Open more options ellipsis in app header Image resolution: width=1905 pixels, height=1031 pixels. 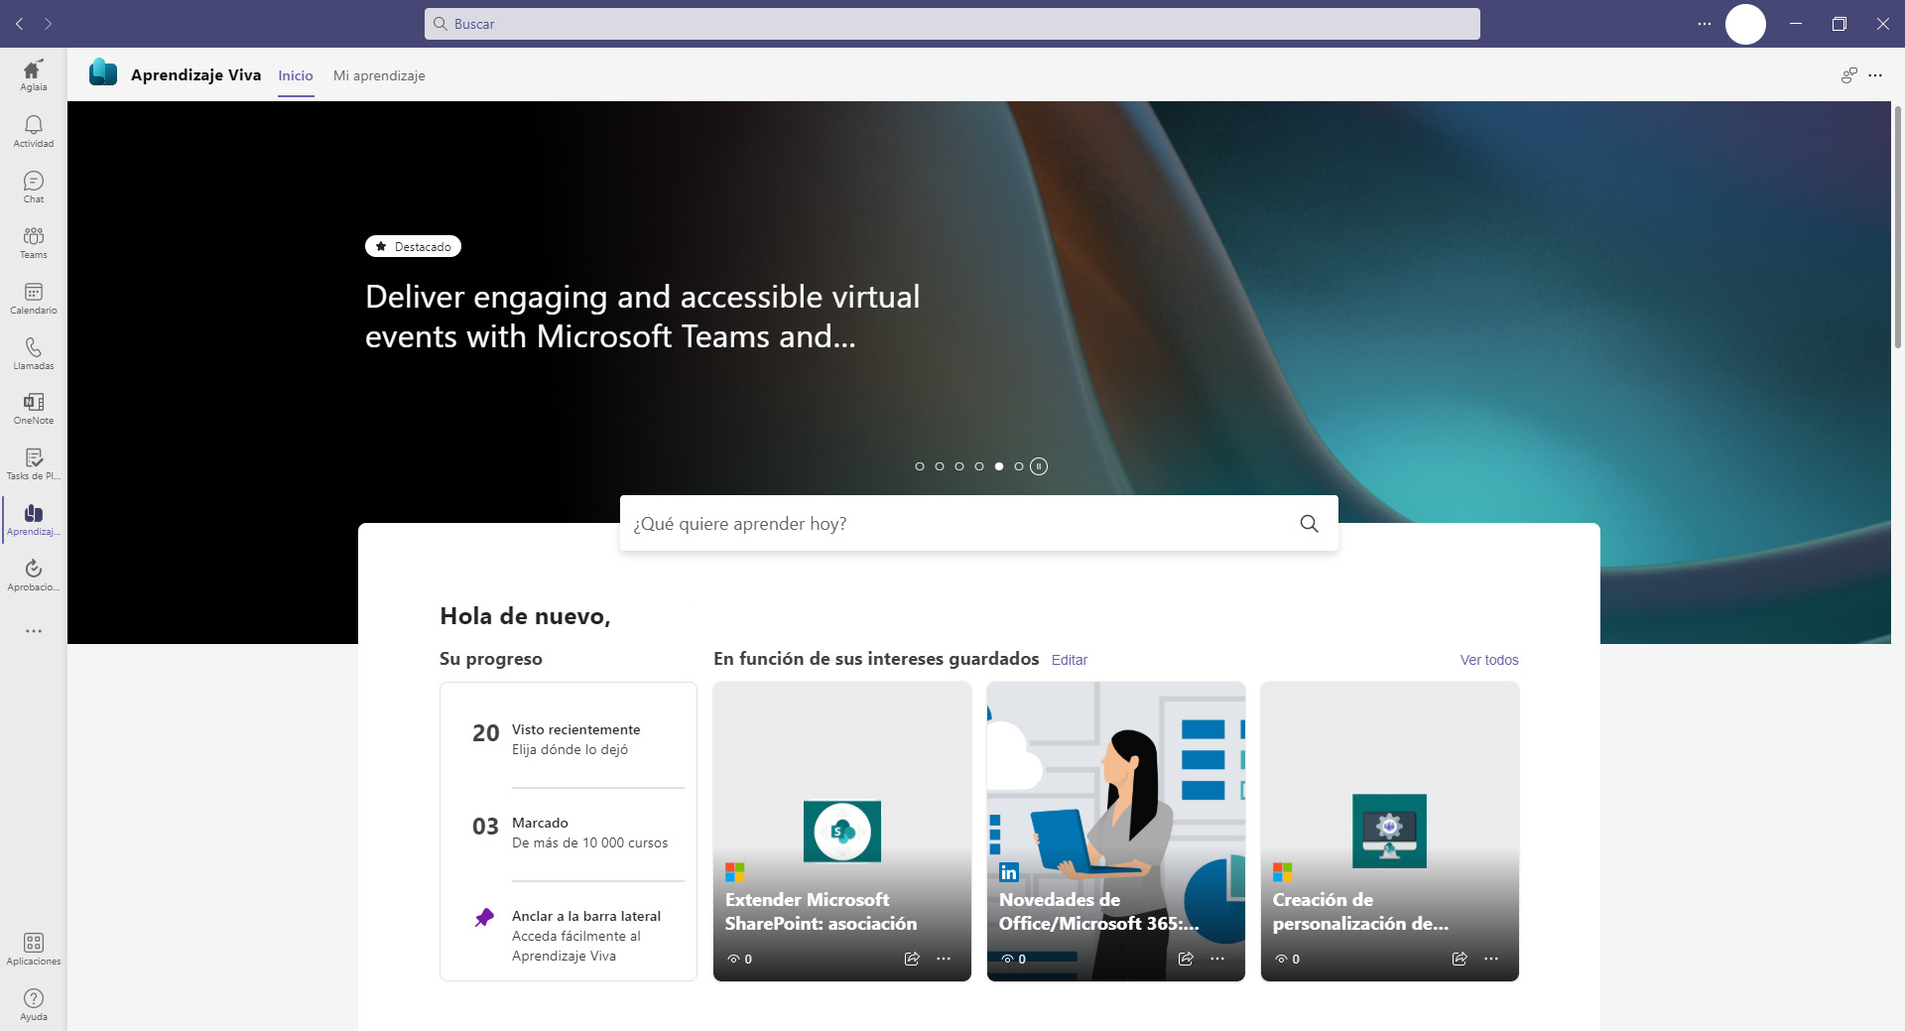pos(1875,75)
